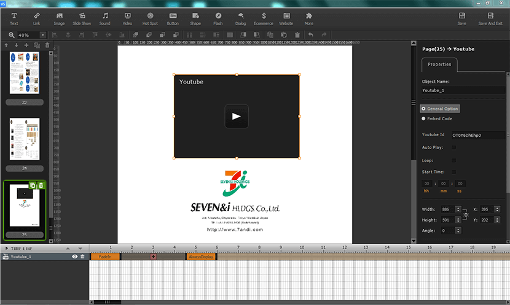Insert a Video element

[128, 19]
